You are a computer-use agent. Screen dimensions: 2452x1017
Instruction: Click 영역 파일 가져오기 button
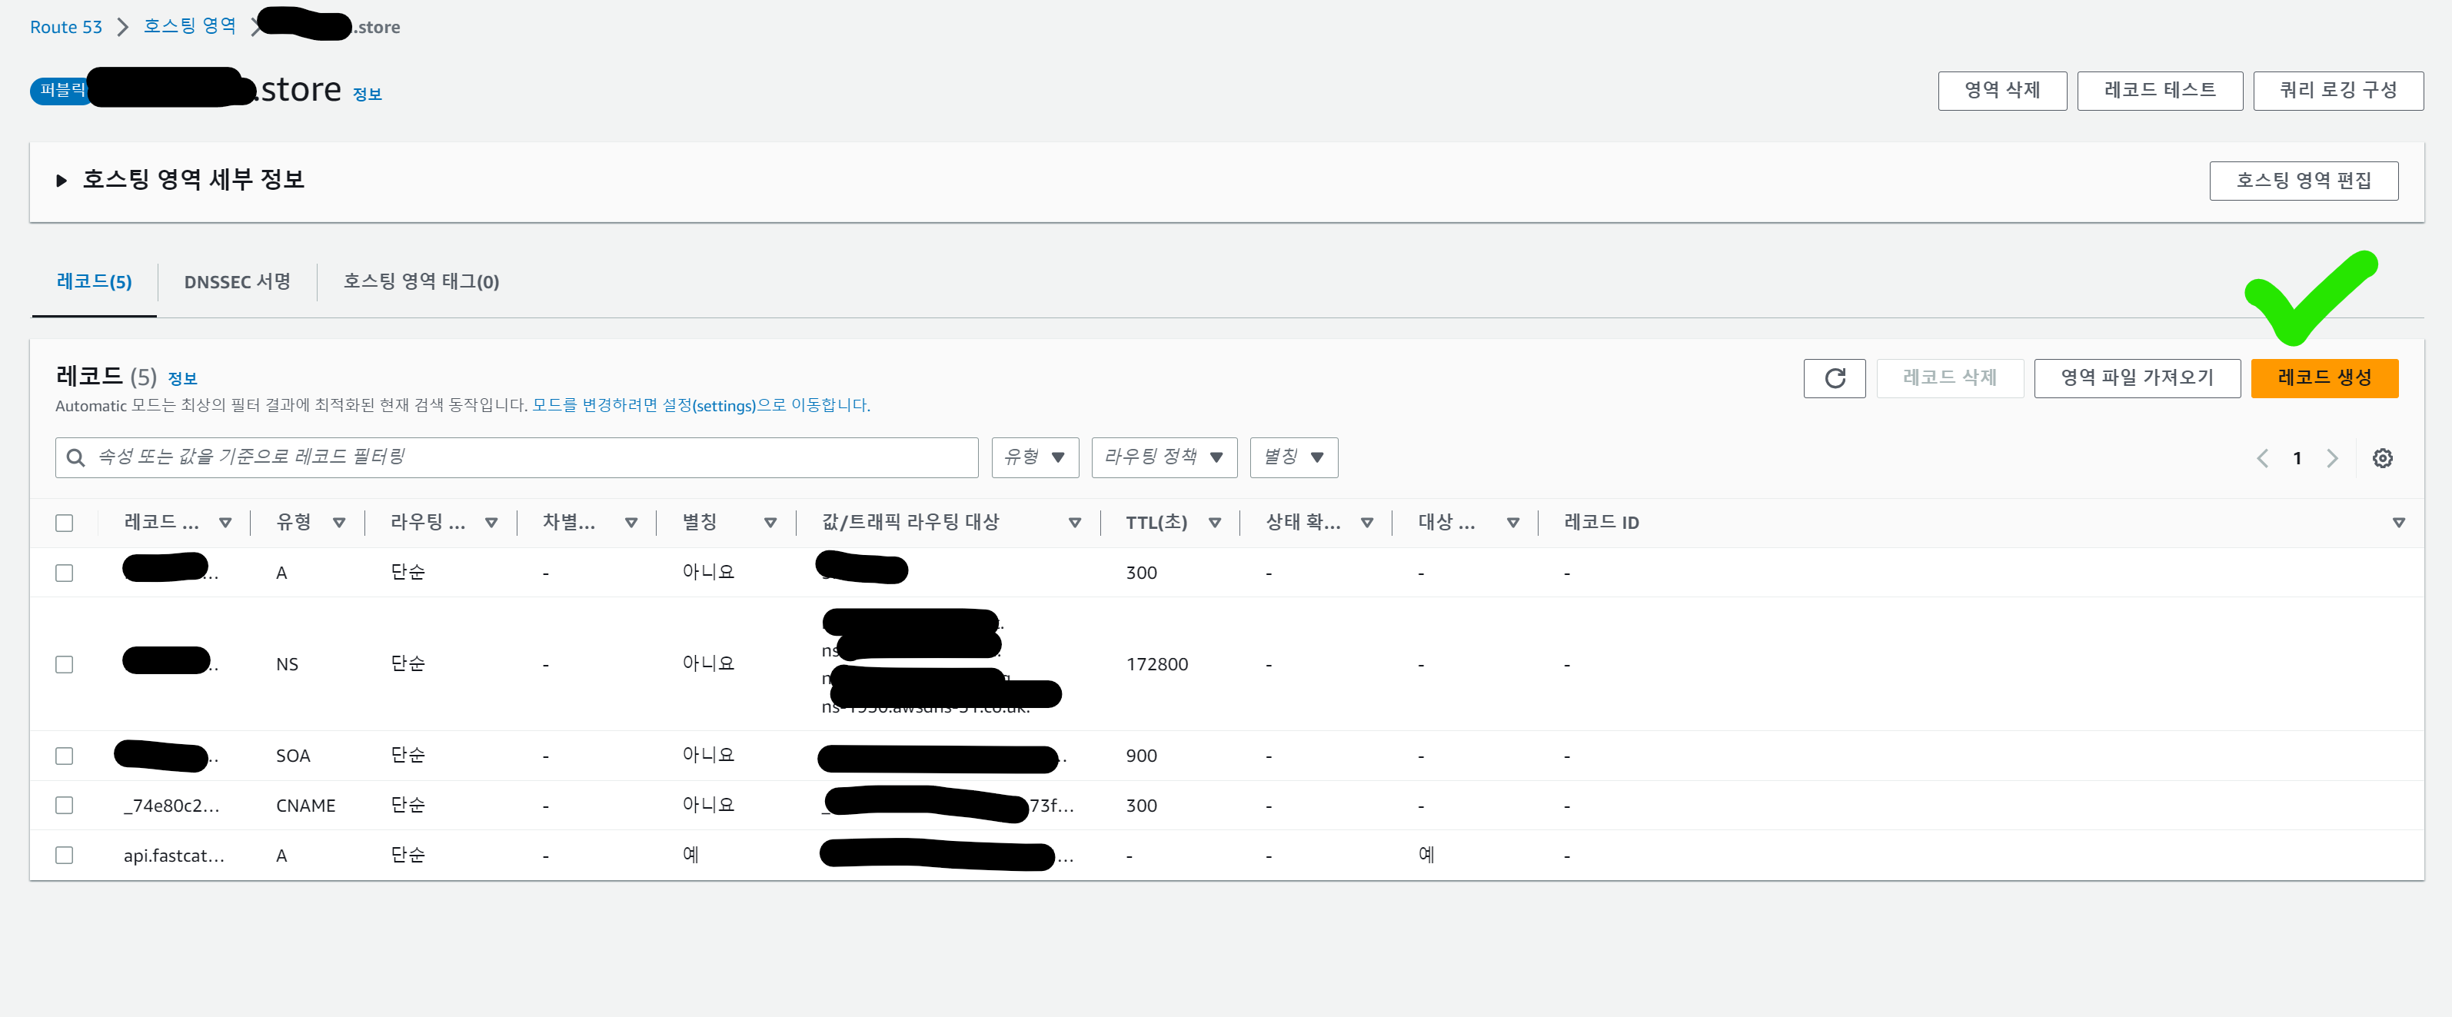2136,377
